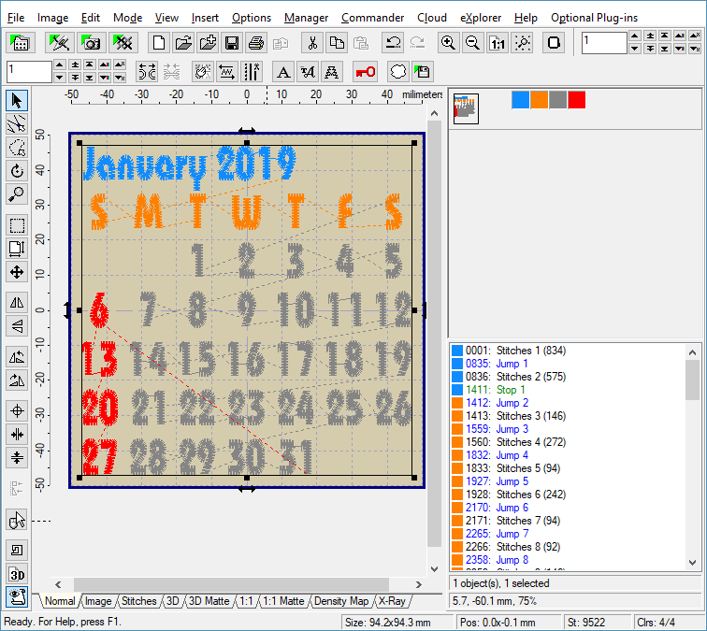This screenshot has height=631, width=707.
Task: Click the Save floppy disk icon
Action: 231,43
